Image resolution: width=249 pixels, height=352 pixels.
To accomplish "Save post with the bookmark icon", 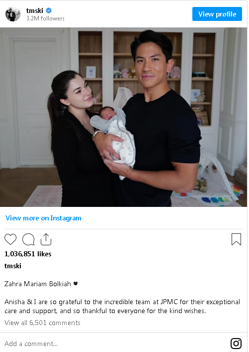I will pyautogui.click(x=236, y=239).
